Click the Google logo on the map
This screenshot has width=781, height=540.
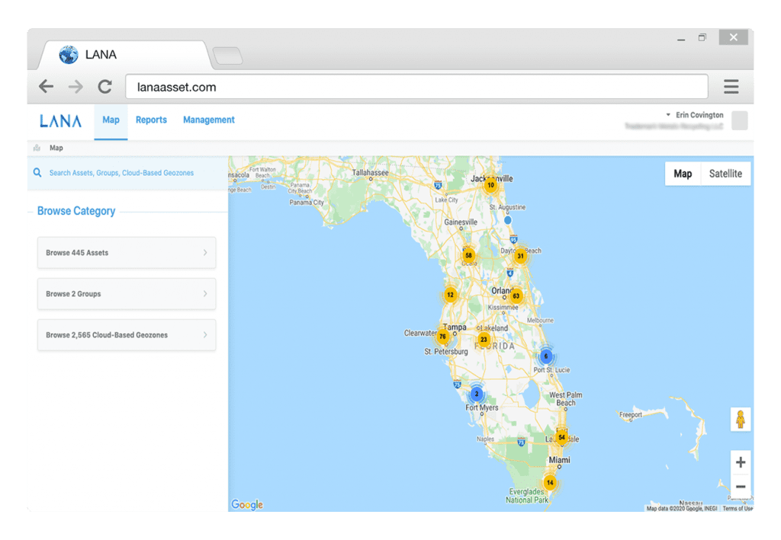(246, 504)
